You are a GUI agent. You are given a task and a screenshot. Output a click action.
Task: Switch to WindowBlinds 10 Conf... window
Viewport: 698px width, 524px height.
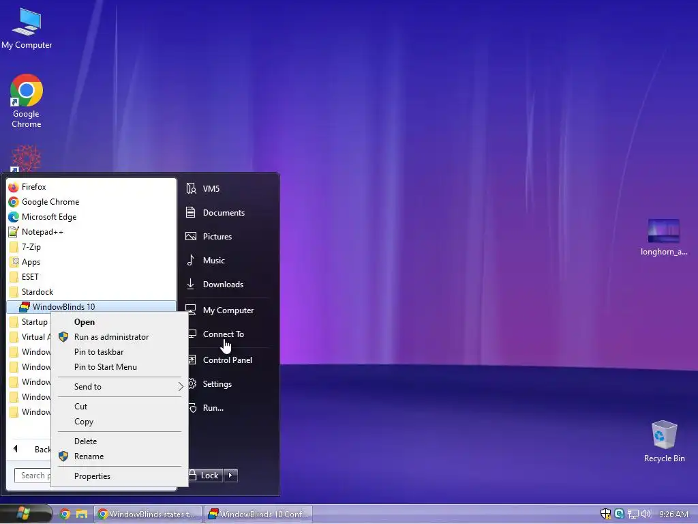(x=258, y=514)
